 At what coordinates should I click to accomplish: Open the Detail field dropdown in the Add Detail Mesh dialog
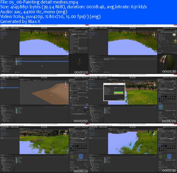pyautogui.click(x=119, y=88)
